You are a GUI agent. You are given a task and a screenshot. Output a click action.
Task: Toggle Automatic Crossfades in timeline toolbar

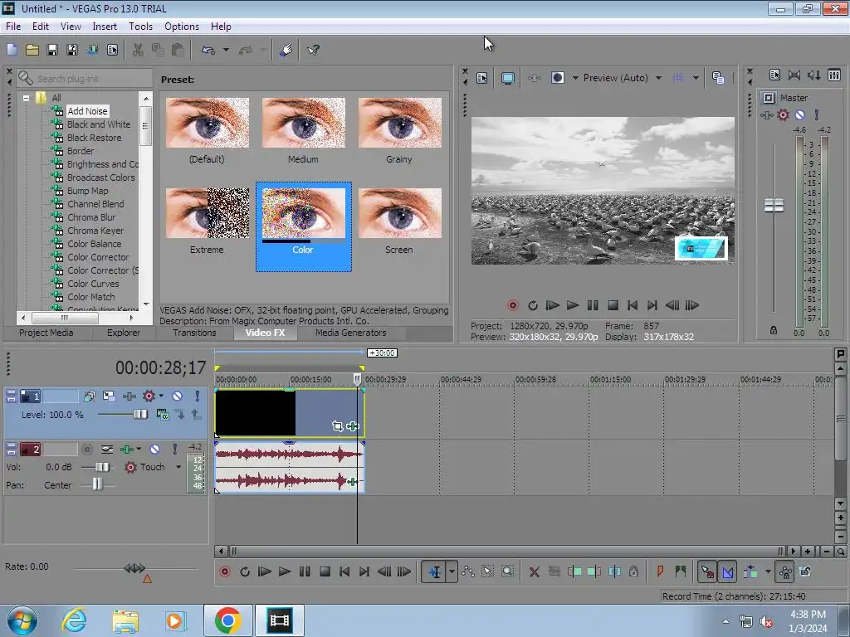[727, 571]
